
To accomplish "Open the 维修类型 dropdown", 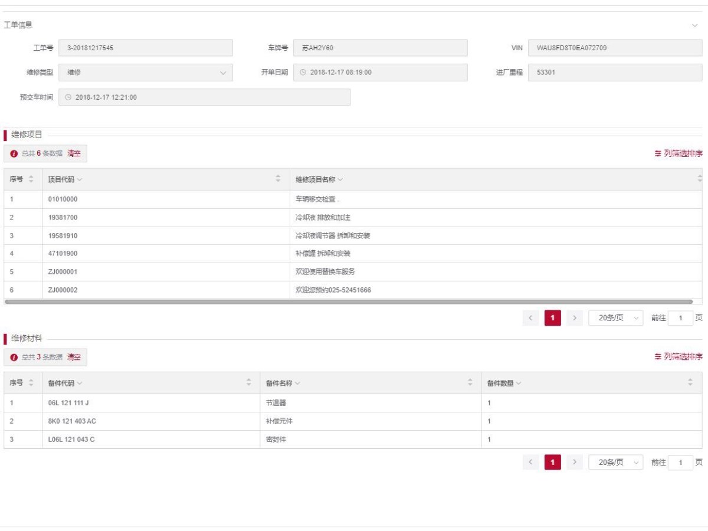I will pyautogui.click(x=222, y=73).
